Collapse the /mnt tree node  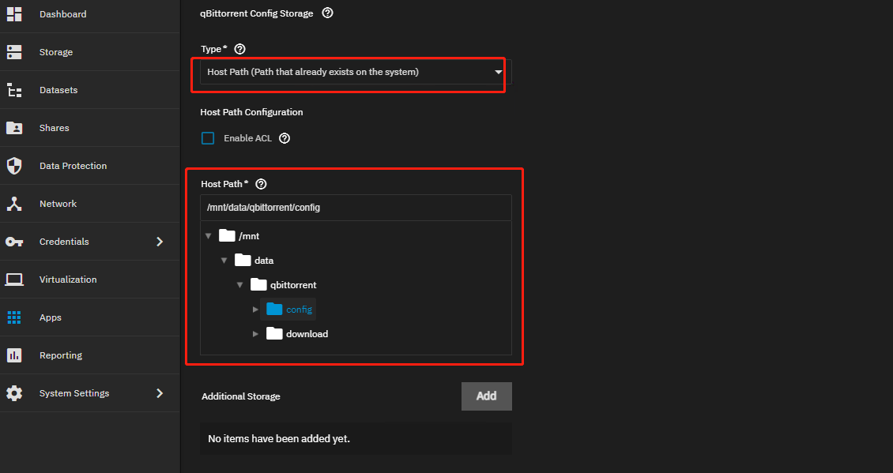[x=209, y=235]
